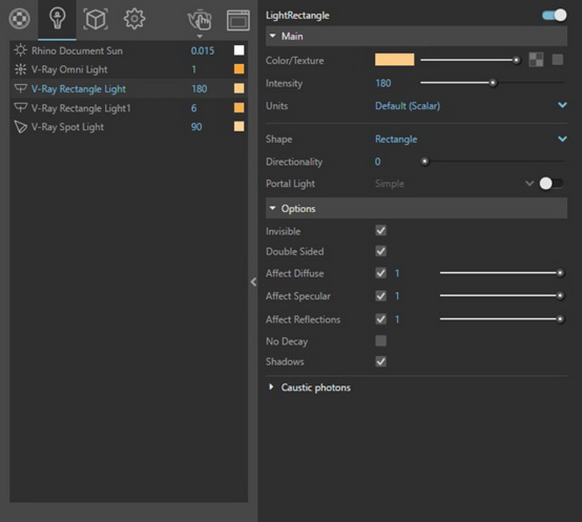
Task: Click the checkered texture slot icon
Action: pyautogui.click(x=536, y=59)
